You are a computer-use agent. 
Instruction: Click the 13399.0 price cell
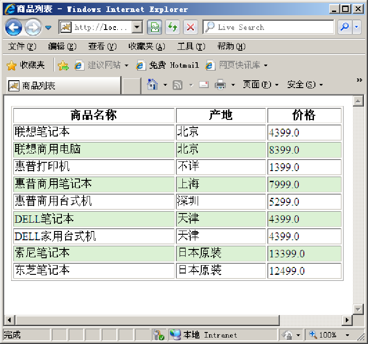304,254
